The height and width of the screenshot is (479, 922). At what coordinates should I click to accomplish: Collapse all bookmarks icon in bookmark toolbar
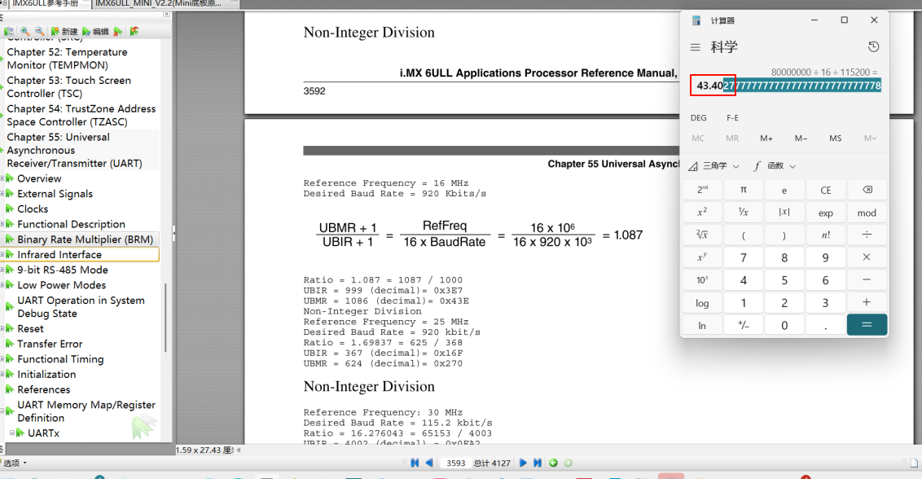point(9,31)
